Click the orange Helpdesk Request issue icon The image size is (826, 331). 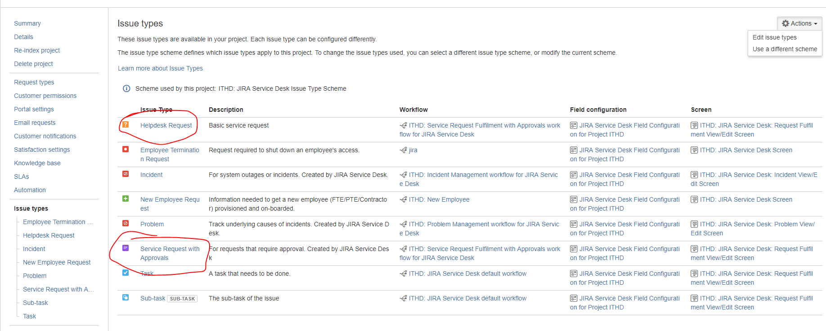tap(126, 124)
